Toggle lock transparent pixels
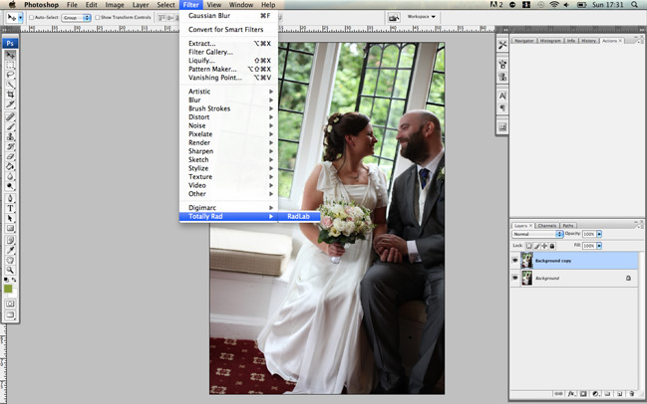 (529, 246)
